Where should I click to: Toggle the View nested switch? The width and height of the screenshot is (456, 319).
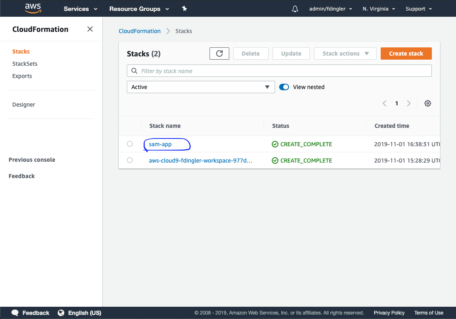(x=284, y=87)
